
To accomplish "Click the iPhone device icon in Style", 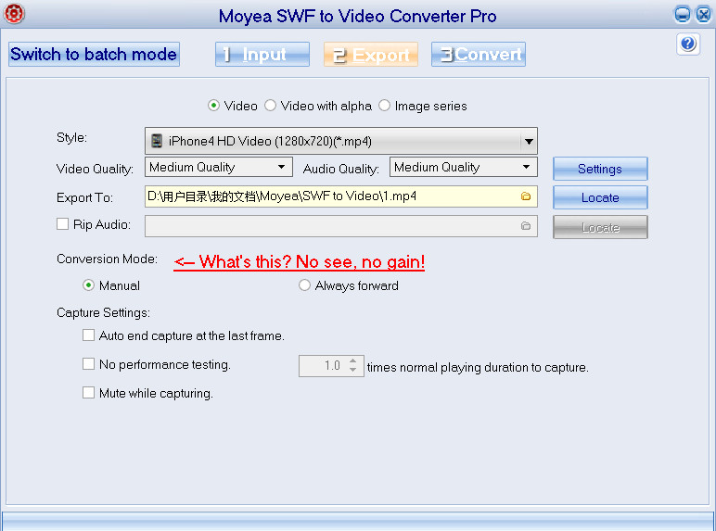I will click(x=157, y=141).
